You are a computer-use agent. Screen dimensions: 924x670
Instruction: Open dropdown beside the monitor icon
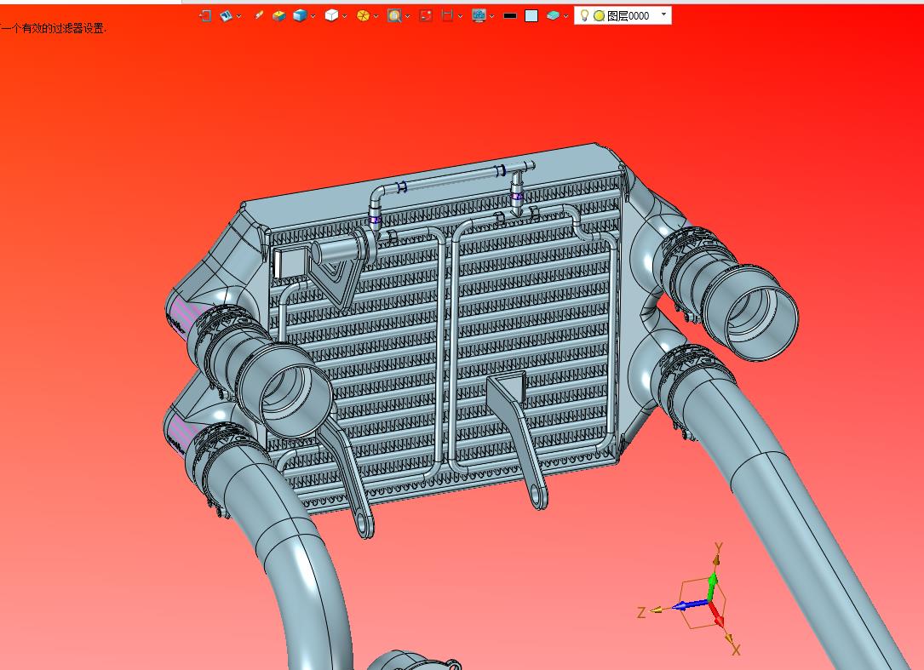click(492, 16)
